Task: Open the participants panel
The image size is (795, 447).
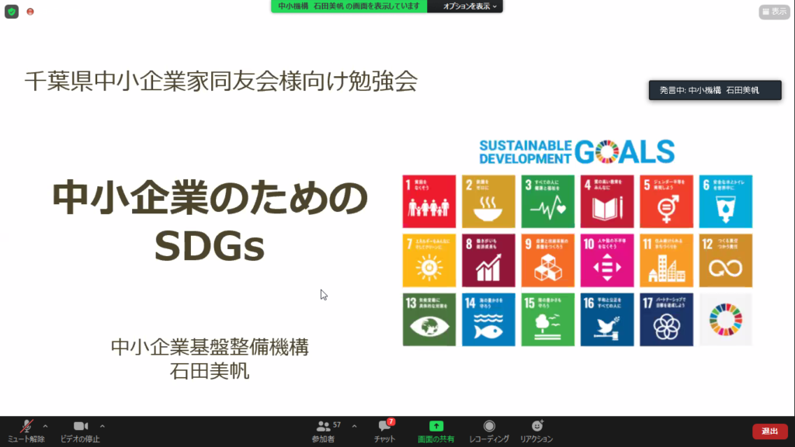Action: pos(324,426)
